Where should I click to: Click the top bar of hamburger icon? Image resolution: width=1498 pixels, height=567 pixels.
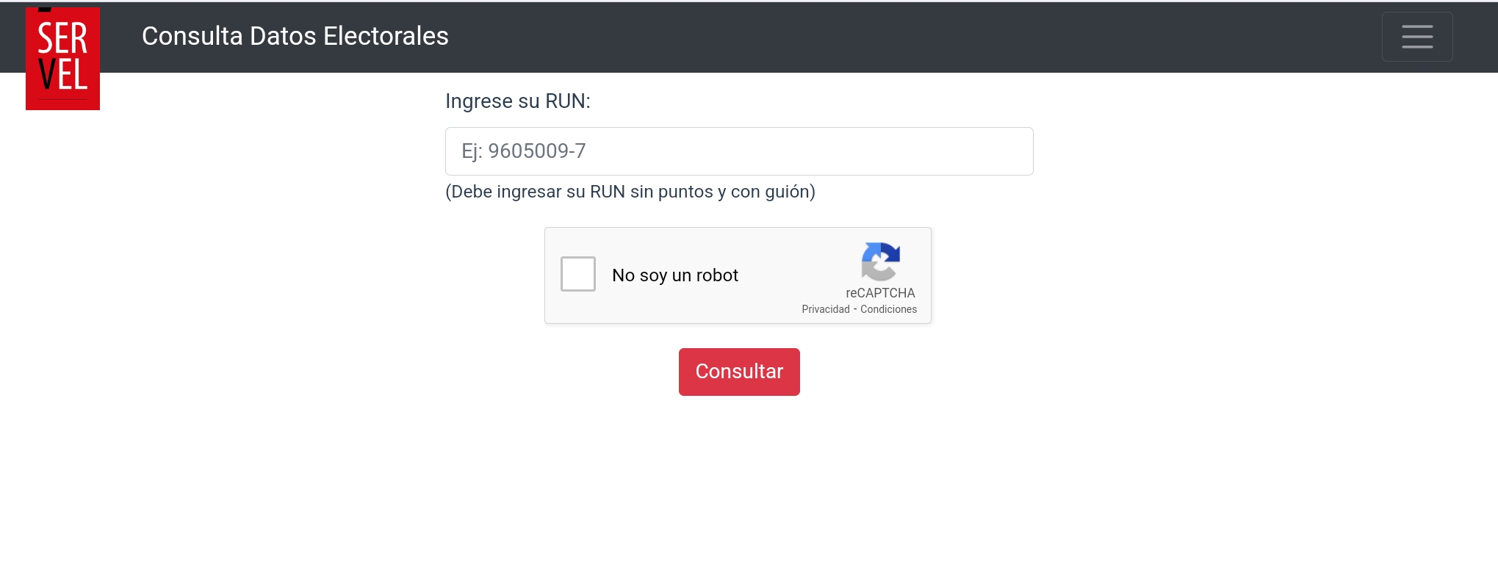tap(1417, 26)
